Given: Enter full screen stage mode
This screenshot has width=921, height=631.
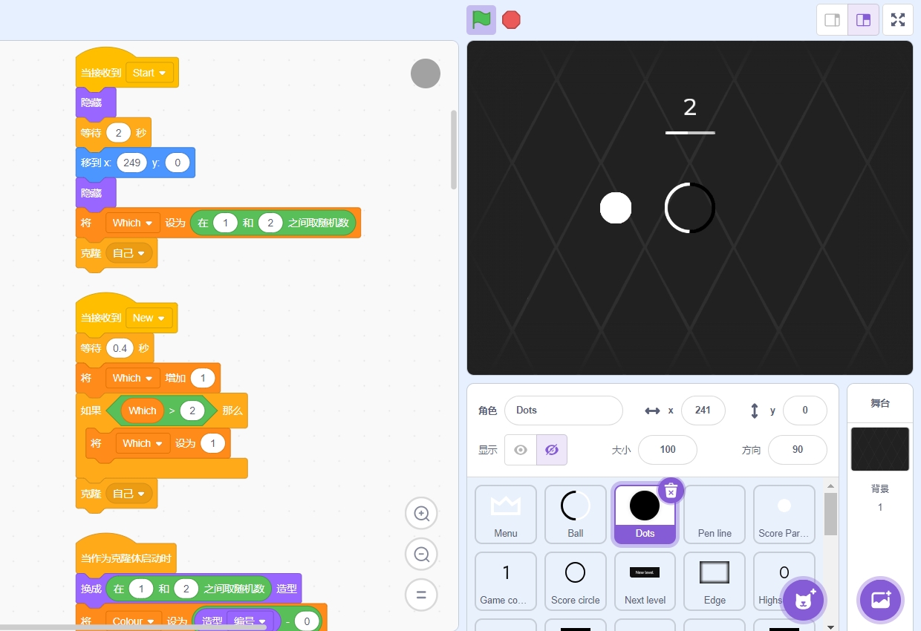Looking at the screenshot, I should [x=898, y=20].
